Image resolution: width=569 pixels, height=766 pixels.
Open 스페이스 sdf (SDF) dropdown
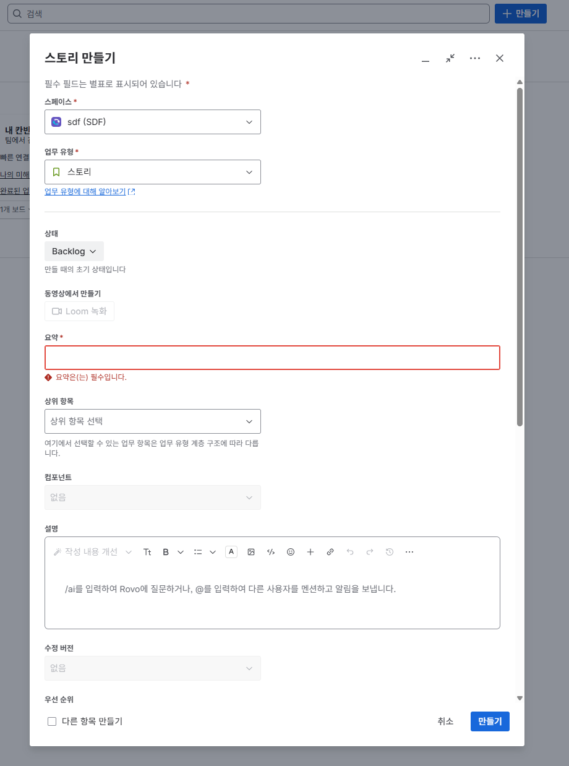coord(153,122)
